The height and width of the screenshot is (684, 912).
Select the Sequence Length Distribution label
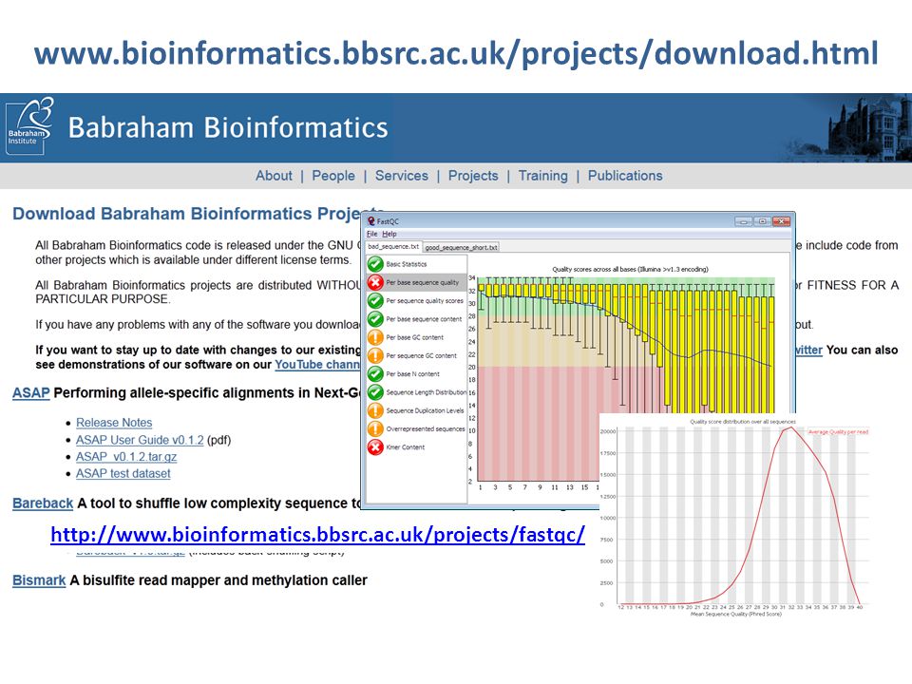point(426,392)
